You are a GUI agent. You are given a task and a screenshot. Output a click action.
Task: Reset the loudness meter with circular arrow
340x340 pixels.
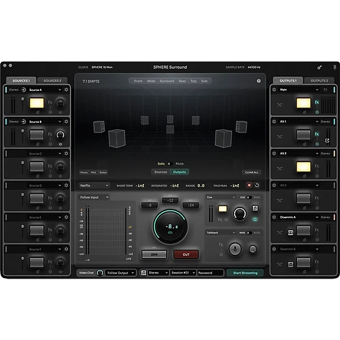[x=257, y=185]
